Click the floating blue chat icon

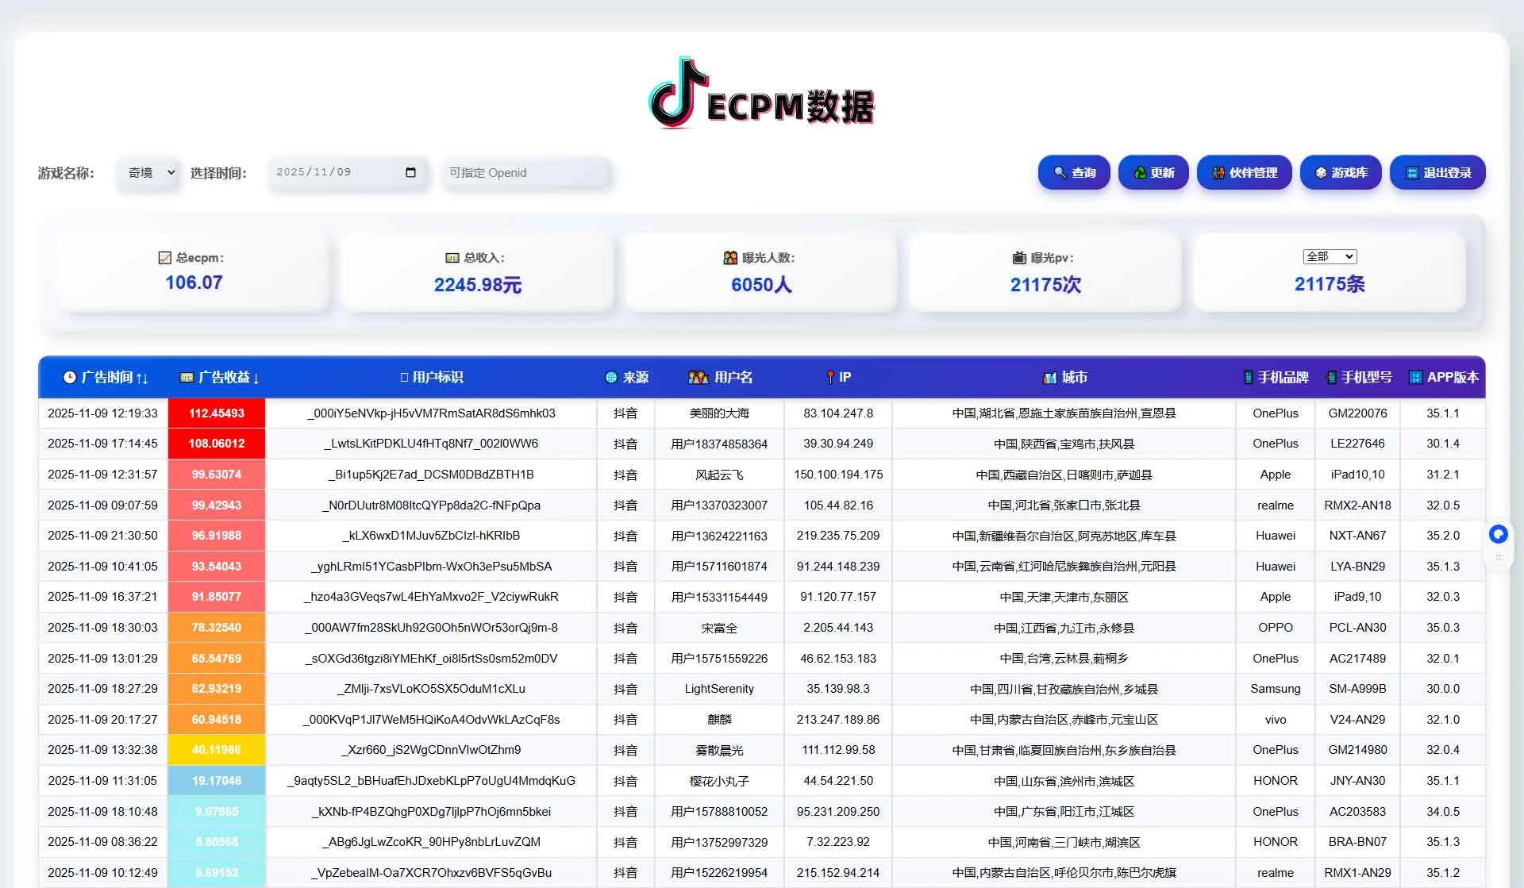[x=1498, y=534]
